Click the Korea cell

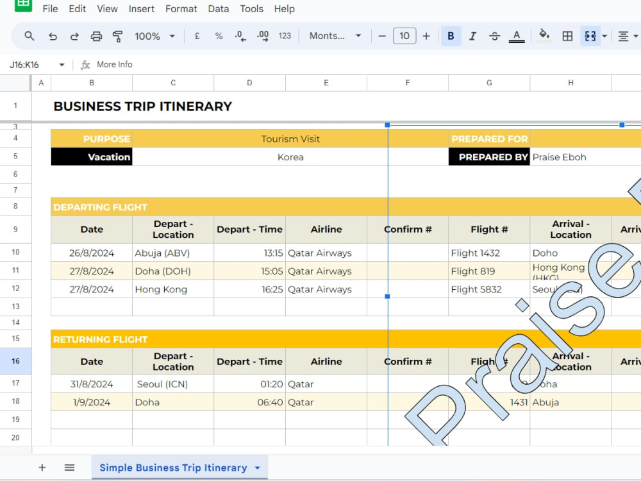tap(290, 157)
